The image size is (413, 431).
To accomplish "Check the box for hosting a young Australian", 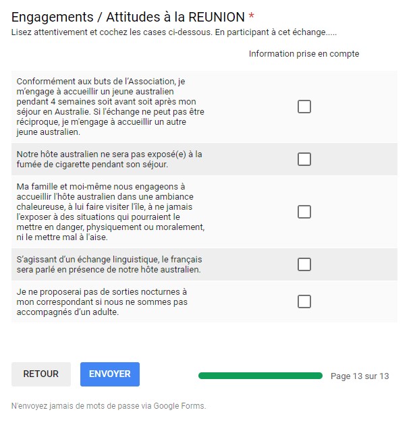I will tap(304, 107).
